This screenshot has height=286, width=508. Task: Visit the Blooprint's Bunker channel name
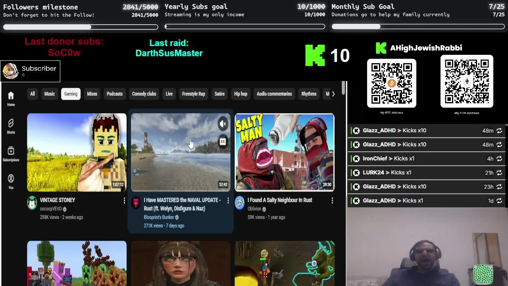pos(159,217)
